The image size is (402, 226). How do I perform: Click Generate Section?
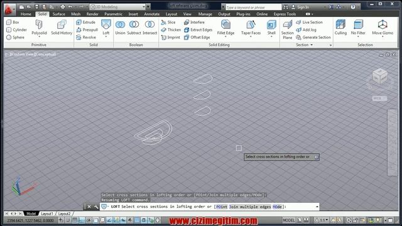[313, 38]
